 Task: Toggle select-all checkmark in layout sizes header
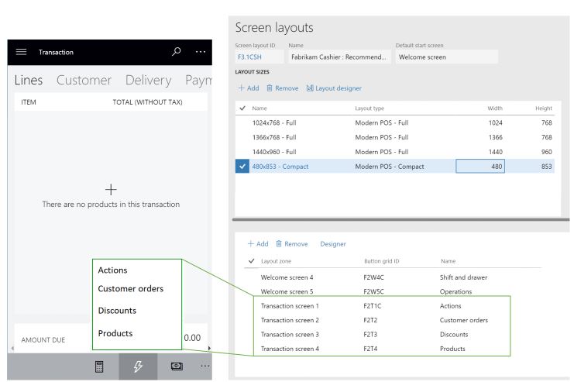242,108
